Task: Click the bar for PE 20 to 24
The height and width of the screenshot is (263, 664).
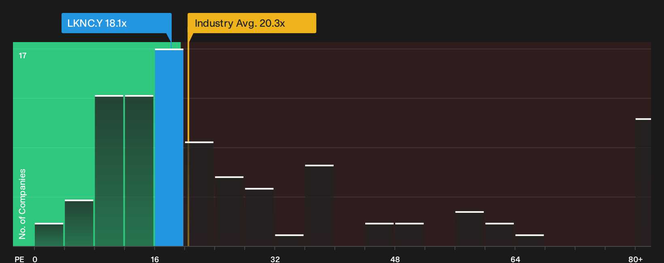Action: pyautogui.click(x=199, y=194)
